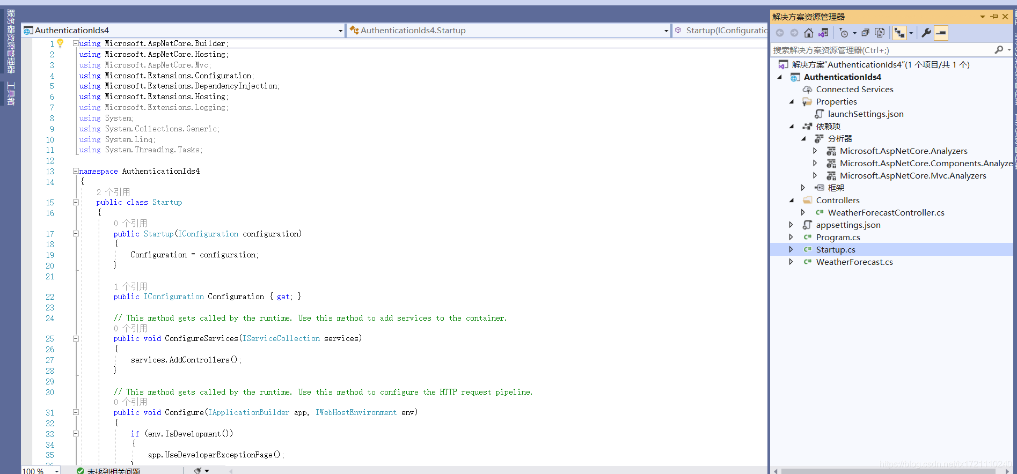Click the auto-hide pin icon of Solution Explorer

pyautogui.click(x=994, y=17)
